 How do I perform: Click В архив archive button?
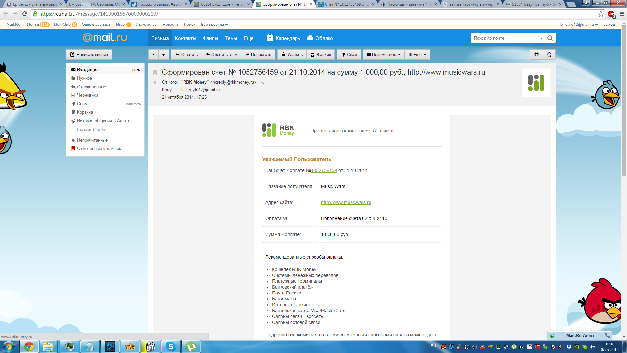point(321,55)
